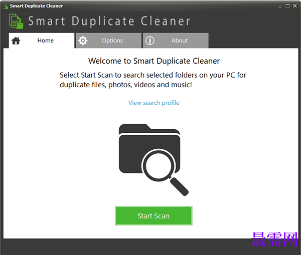Click the Smart Duplicate Cleaner header logo icon

pyautogui.click(x=16, y=22)
